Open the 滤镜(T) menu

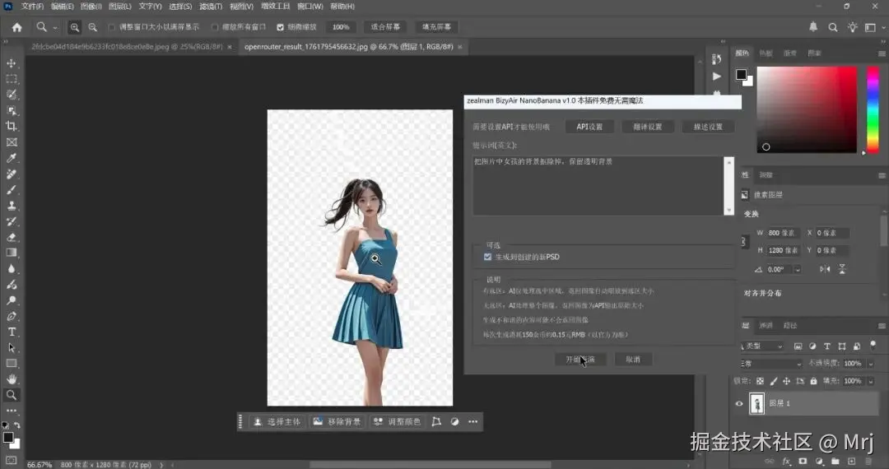point(212,6)
